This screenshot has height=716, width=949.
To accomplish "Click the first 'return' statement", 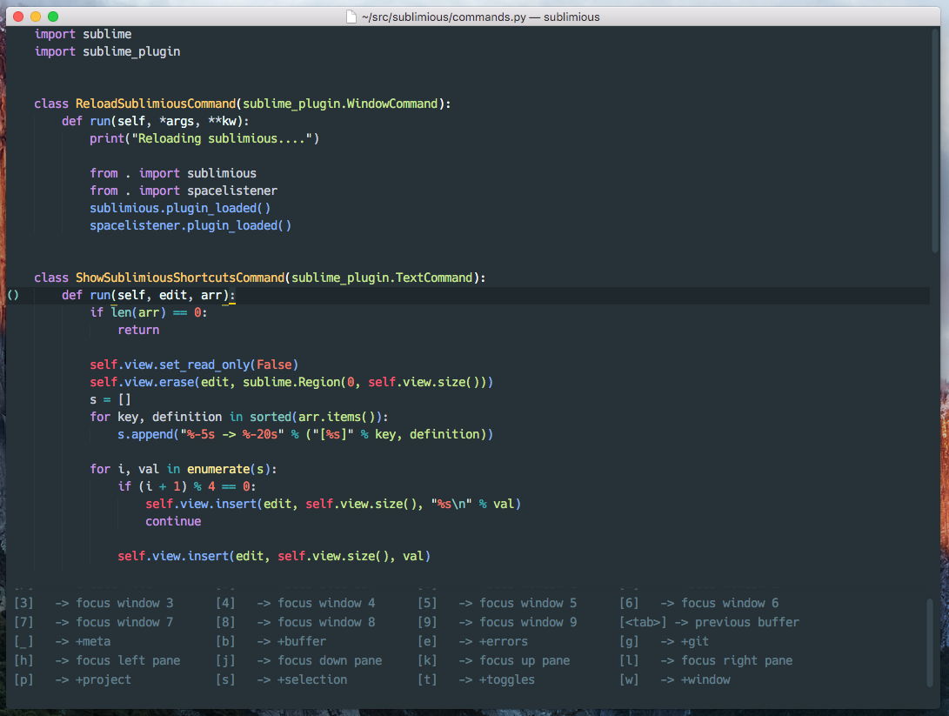I will [x=138, y=331].
